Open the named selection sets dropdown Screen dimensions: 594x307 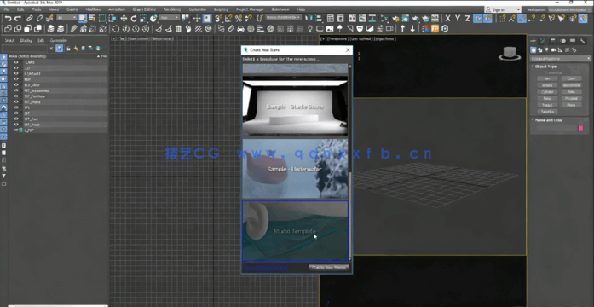283,17
